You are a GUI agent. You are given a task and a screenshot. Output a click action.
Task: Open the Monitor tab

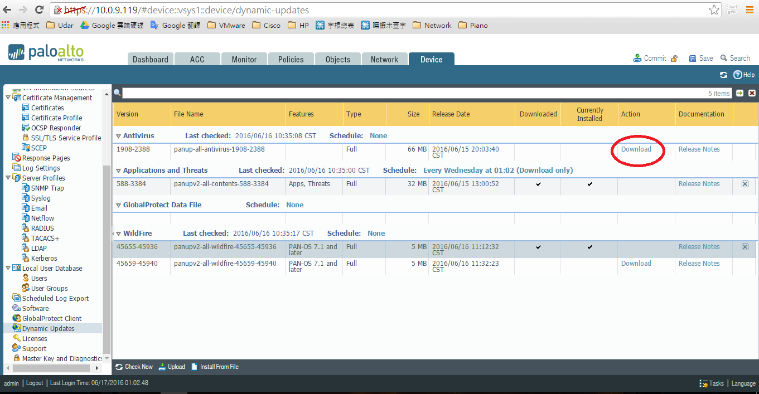point(244,59)
